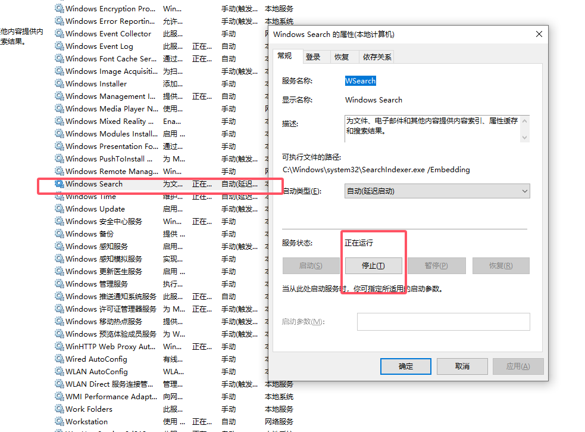This screenshot has height=432, width=585.
Task: Click the Windows Search service gear icon
Action: click(59, 184)
